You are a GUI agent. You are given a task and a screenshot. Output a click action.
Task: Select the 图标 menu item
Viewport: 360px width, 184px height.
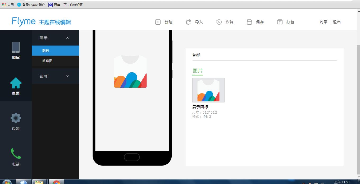[45, 50]
